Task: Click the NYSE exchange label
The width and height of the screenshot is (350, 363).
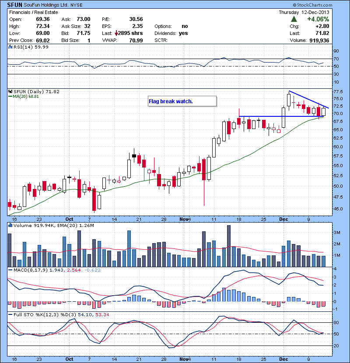Action: coord(76,5)
